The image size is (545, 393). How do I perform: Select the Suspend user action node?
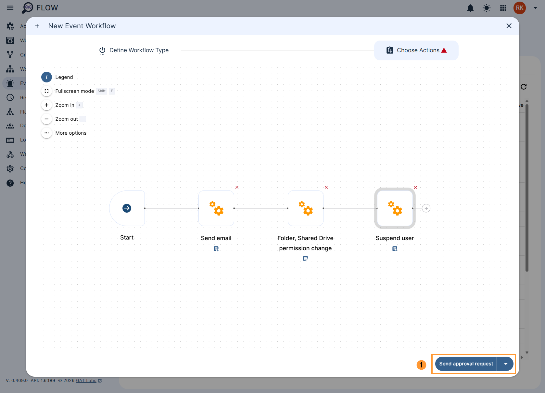(395, 208)
